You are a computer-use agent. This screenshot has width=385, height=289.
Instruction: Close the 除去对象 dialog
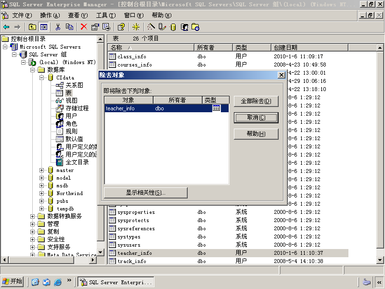point(282,75)
